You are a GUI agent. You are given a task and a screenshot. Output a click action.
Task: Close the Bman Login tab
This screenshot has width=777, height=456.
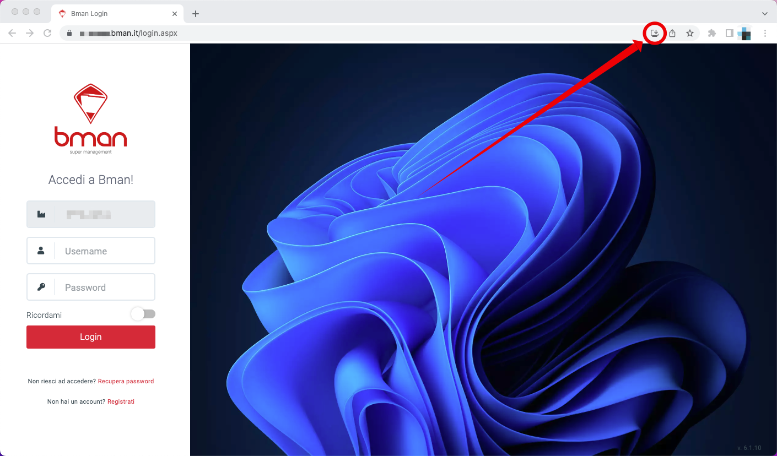pos(175,13)
